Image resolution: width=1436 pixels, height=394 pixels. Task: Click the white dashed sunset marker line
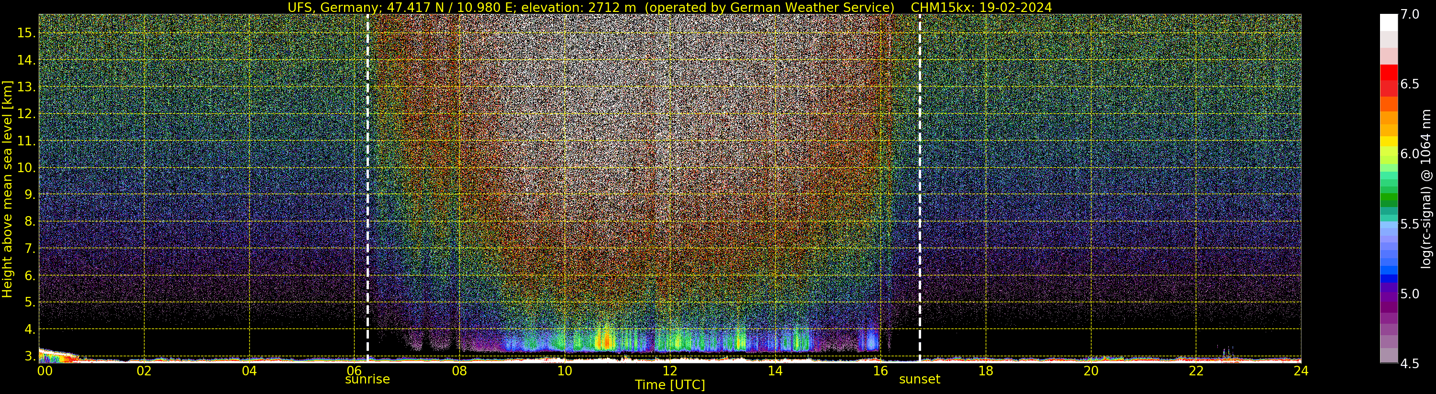click(x=919, y=188)
